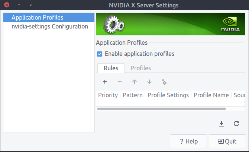Viewport: 249px width, 152px height.
Task: Open Help
Action: [188, 141]
